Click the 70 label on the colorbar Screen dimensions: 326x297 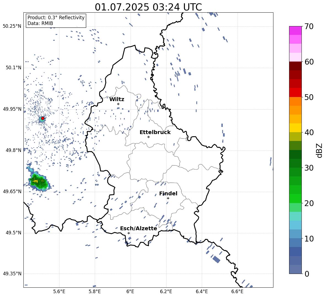tap(309, 27)
